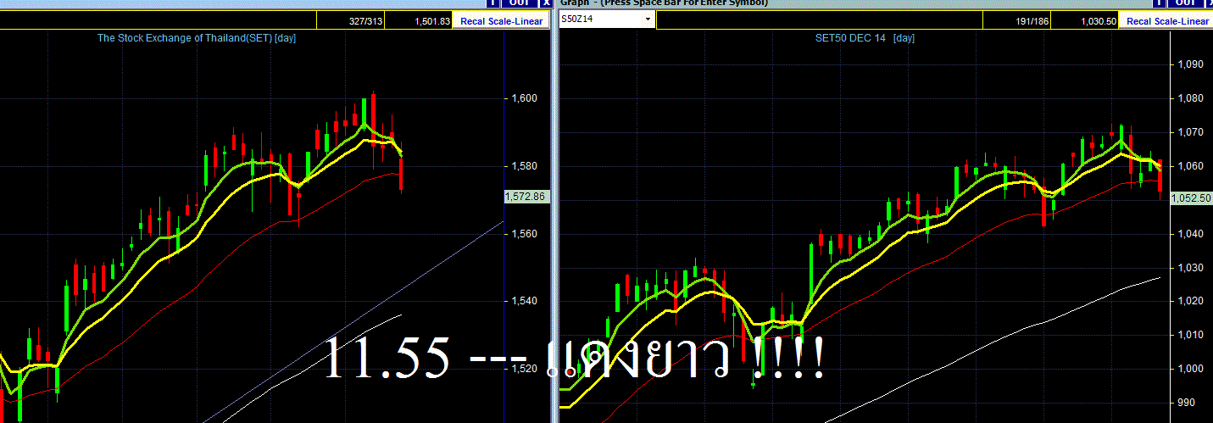The width and height of the screenshot is (1213, 423).
Task: Click the 1,030 price axis label
Action: click(x=1192, y=268)
